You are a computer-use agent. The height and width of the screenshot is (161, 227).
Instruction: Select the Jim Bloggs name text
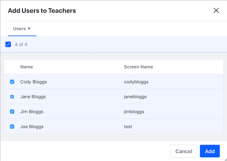pos(32,112)
